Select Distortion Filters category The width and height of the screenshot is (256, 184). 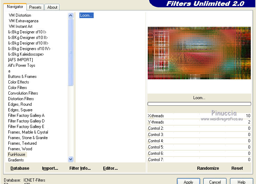pyautogui.click(x=21, y=99)
